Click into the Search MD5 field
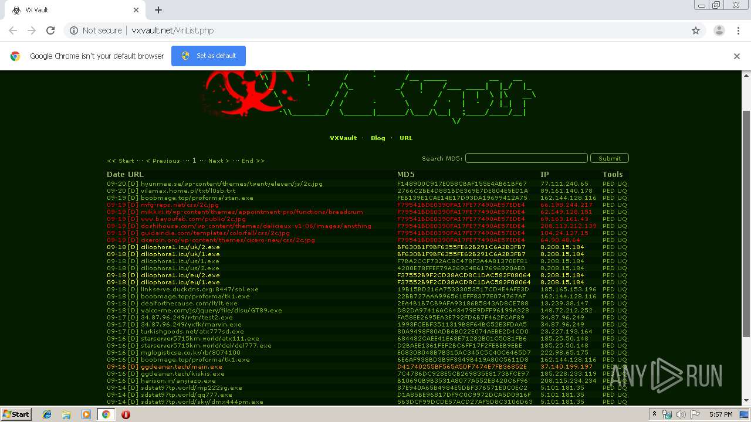Viewport: 751px width, 422px height. pyautogui.click(x=526, y=158)
